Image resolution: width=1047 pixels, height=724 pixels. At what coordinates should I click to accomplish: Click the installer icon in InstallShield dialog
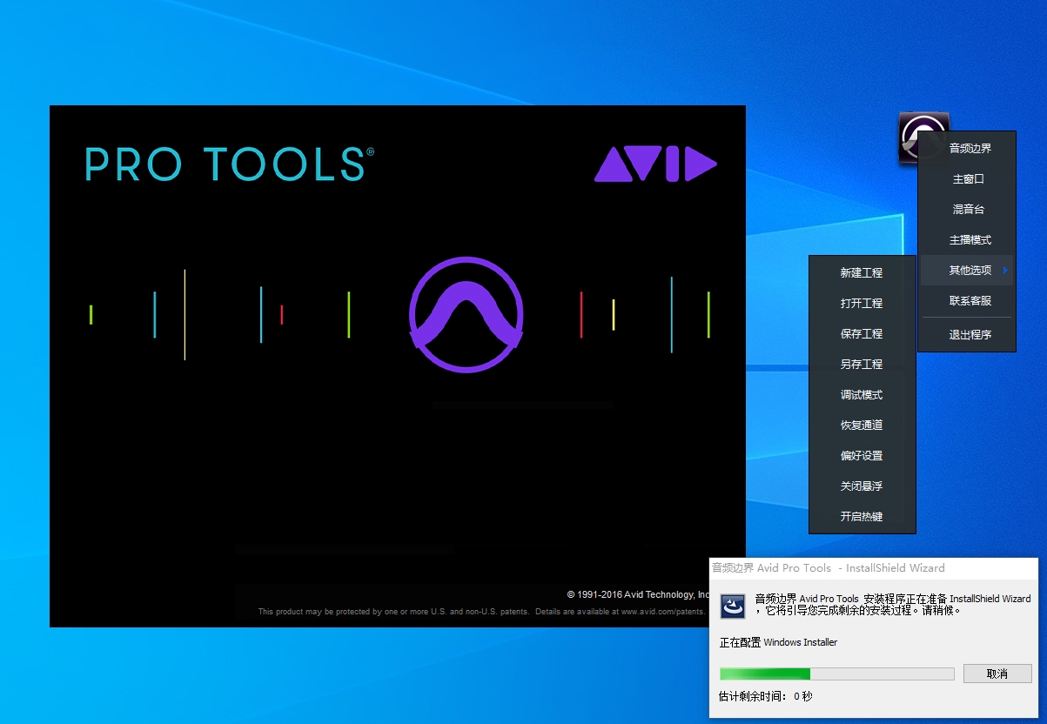coord(733,606)
